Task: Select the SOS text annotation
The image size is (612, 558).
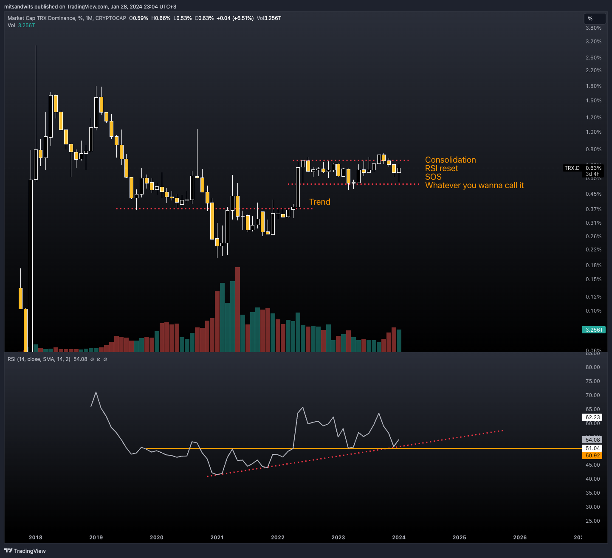Action: point(433,177)
